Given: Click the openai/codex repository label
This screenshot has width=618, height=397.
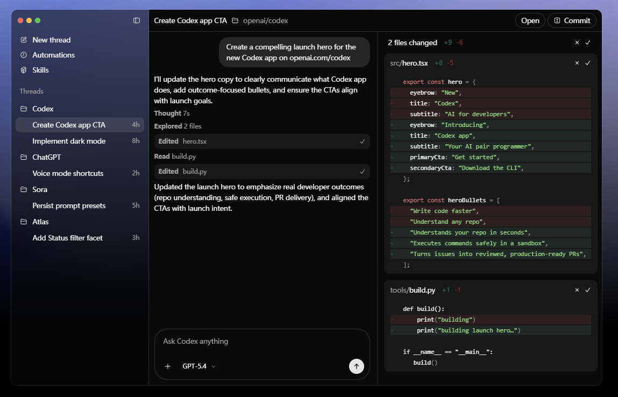Looking at the screenshot, I should pos(265,20).
